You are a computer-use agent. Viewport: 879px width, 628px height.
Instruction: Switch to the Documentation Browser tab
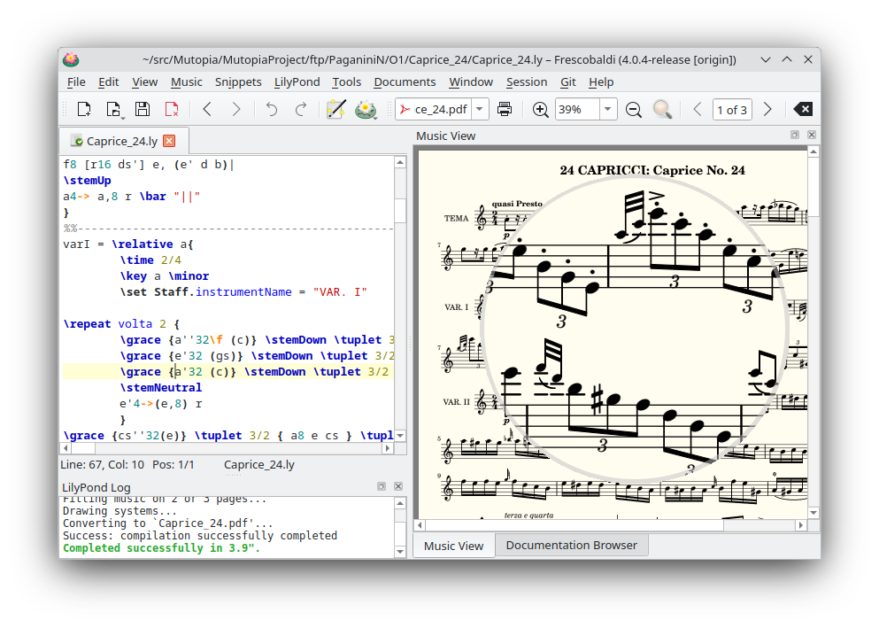pyautogui.click(x=571, y=545)
